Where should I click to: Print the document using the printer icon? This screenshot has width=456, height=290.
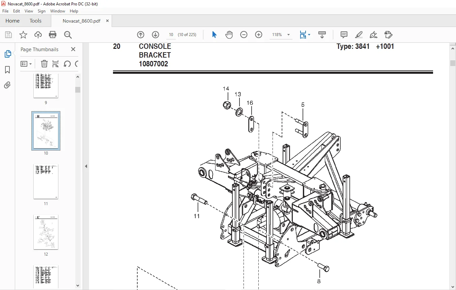[53, 35]
